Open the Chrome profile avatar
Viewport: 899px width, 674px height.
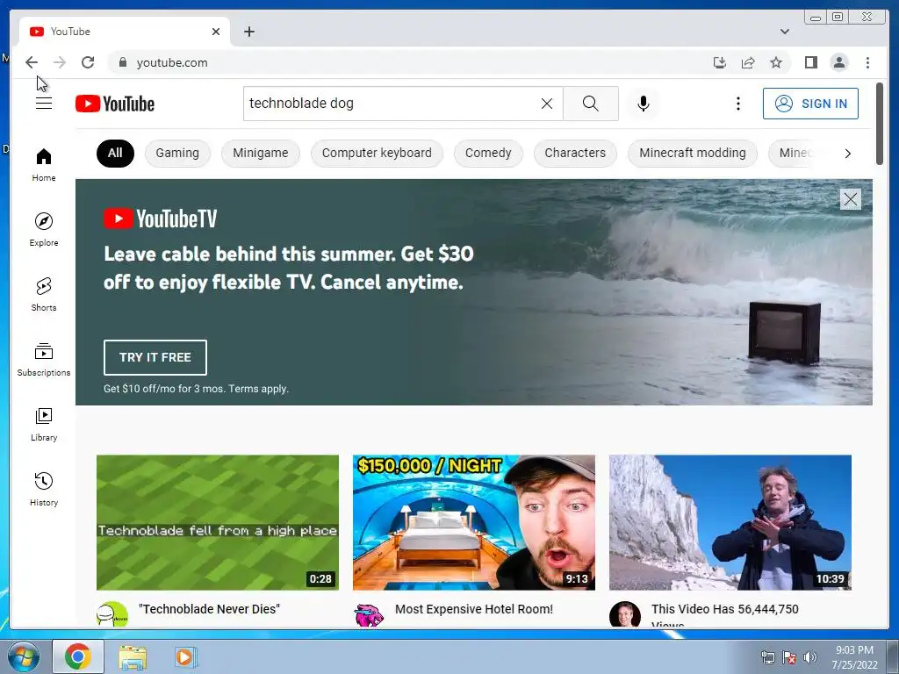pos(839,62)
